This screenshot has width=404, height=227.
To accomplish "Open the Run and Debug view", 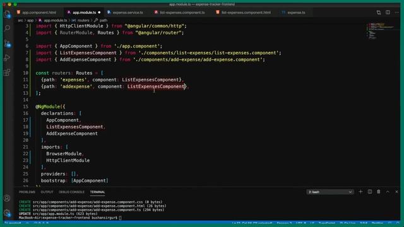I will 7,57.
